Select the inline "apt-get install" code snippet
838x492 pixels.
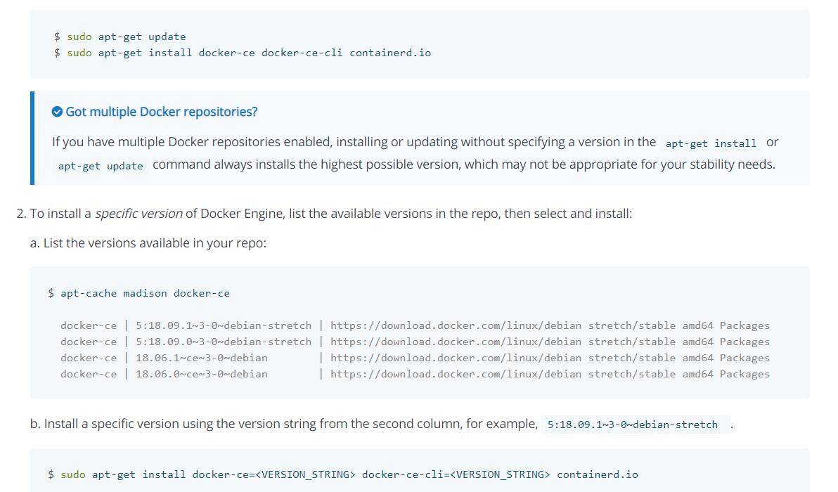[x=711, y=143]
